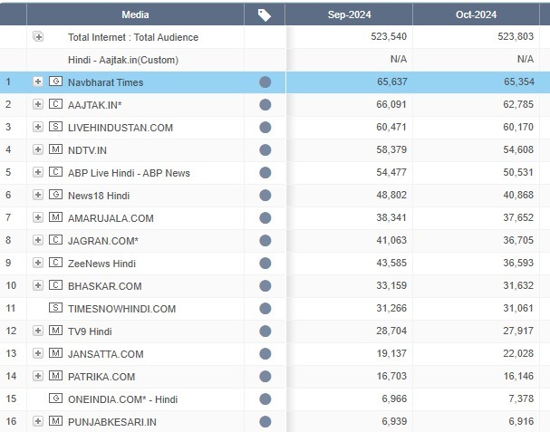Select the Hindi - Aajtak.in(Custom) row label
This screenshot has height=432, width=550.
123,60
